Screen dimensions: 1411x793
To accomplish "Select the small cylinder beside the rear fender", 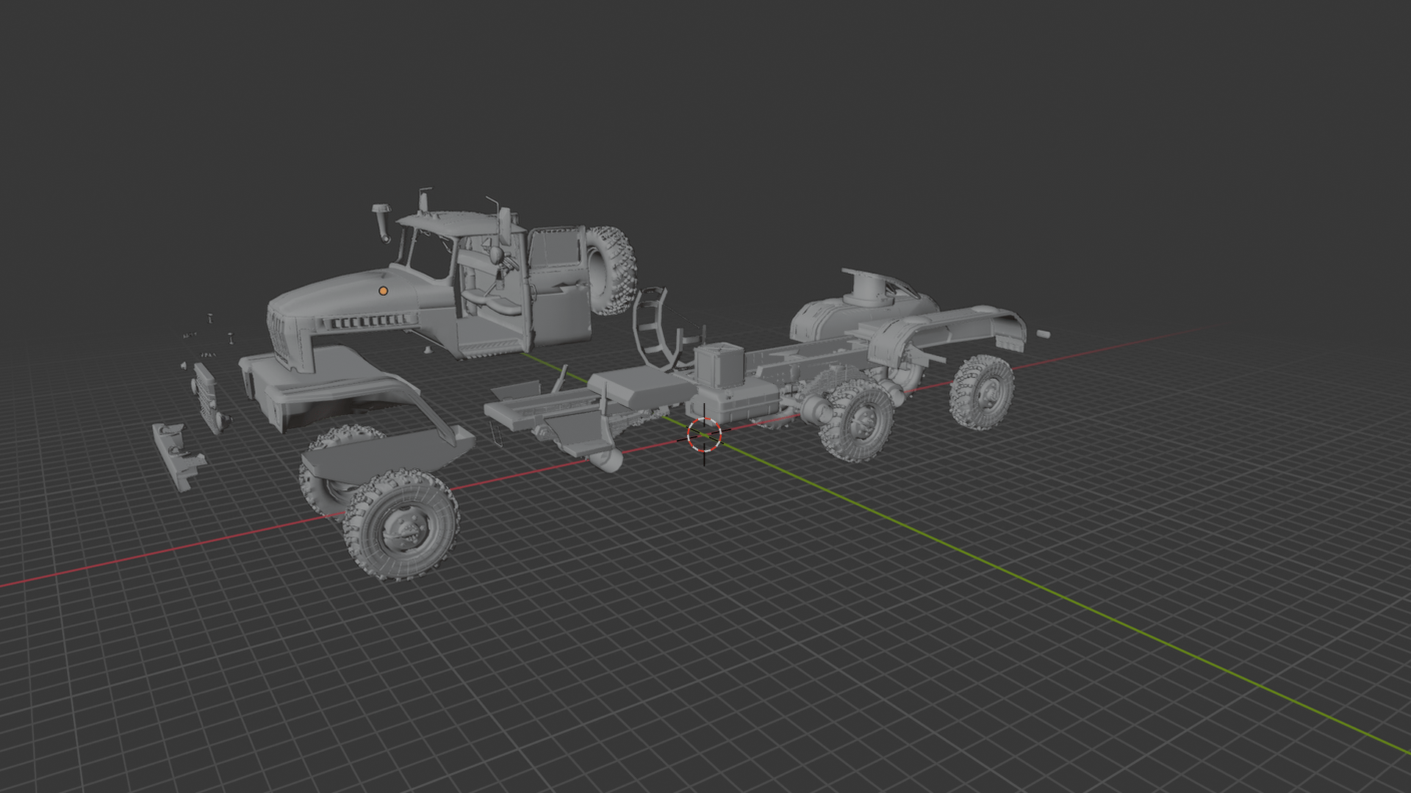I will [1043, 334].
